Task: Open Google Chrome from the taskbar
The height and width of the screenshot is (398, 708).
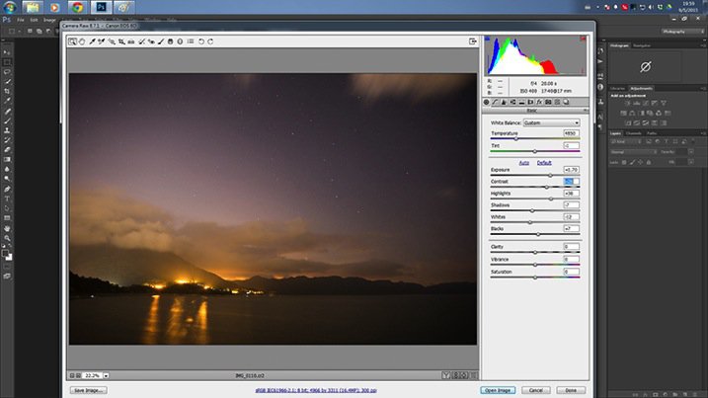Action: 76,7
